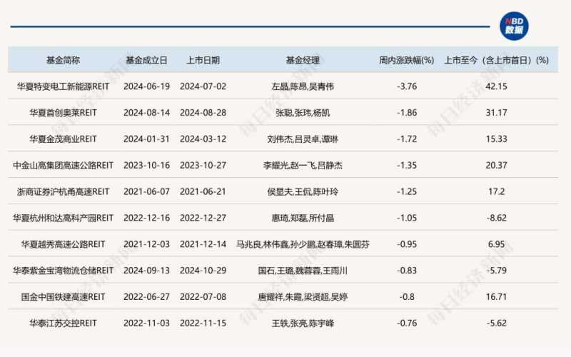Screen dimensions: 571x357
Task: Select establishment date 2024-01-31
Action: click(x=146, y=139)
